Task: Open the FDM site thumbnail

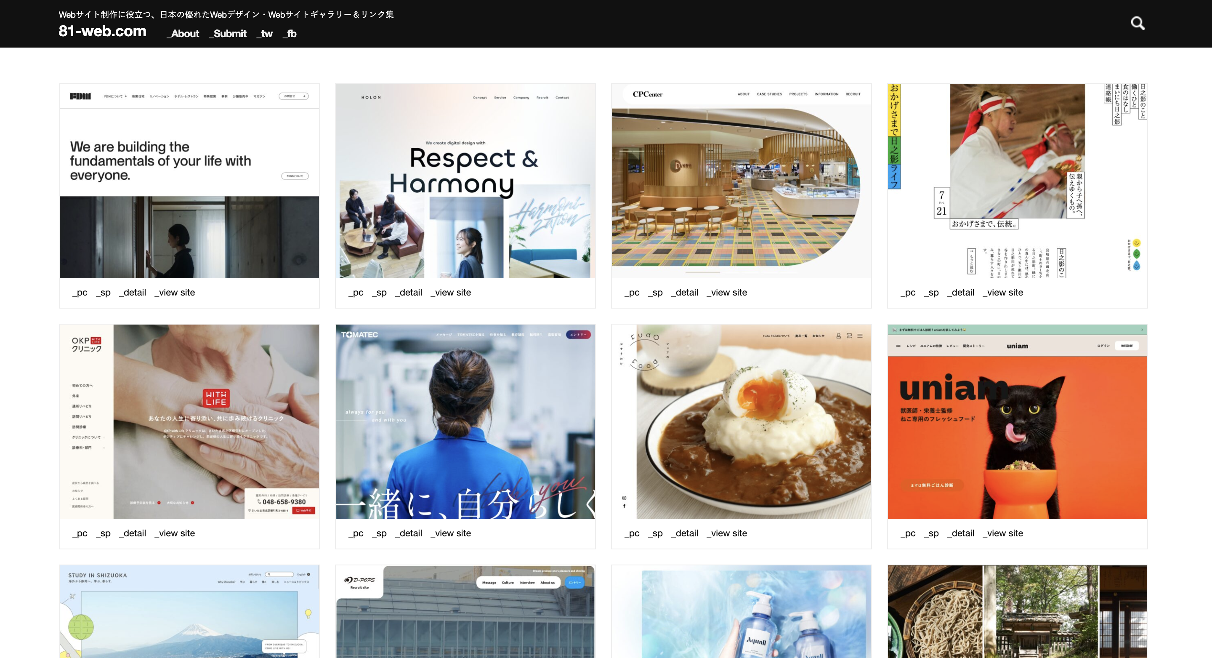Action: [x=189, y=181]
